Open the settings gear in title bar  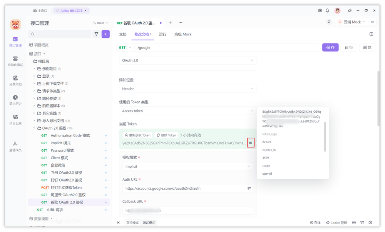coord(320,10)
